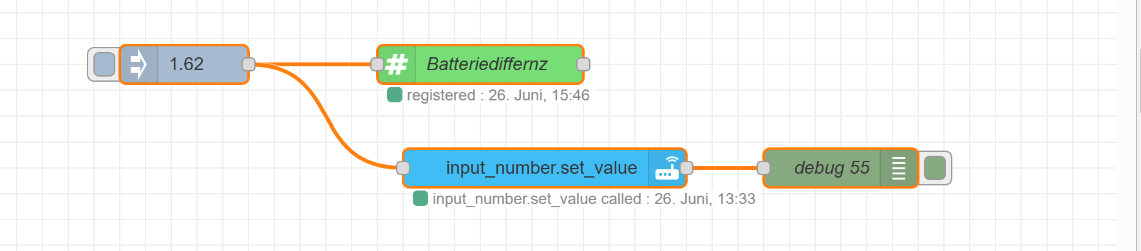Select the debug 55 node
The width and height of the screenshot is (1141, 251).
click(x=841, y=168)
